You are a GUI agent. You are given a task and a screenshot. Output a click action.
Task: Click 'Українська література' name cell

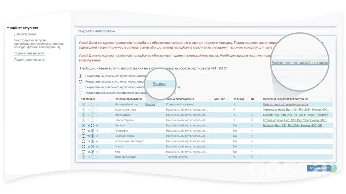tap(129, 141)
